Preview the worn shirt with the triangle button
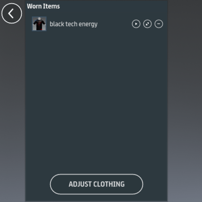Screen dimensions: 202x202 tap(136, 24)
